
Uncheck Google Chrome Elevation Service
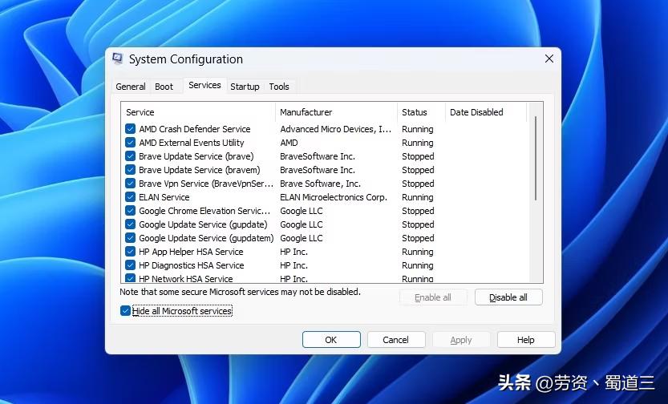coord(131,210)
